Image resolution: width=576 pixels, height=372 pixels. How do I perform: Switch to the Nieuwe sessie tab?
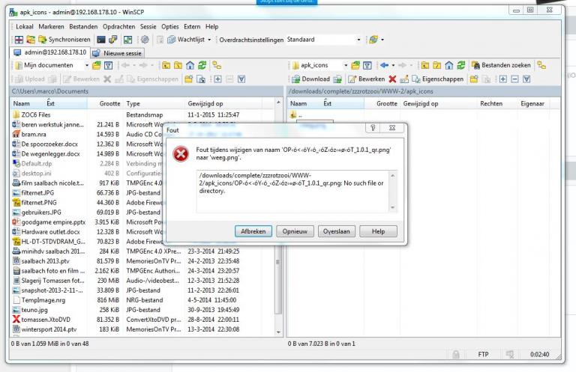(x=120, y=52)
